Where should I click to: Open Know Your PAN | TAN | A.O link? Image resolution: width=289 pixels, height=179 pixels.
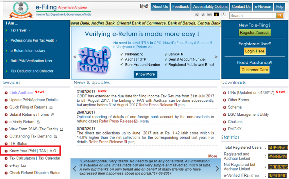33,151
